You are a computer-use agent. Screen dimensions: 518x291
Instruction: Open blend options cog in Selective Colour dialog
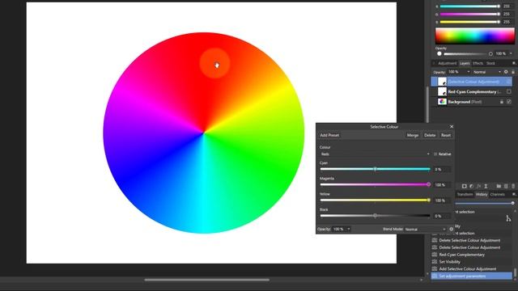[x=452, y=229]
